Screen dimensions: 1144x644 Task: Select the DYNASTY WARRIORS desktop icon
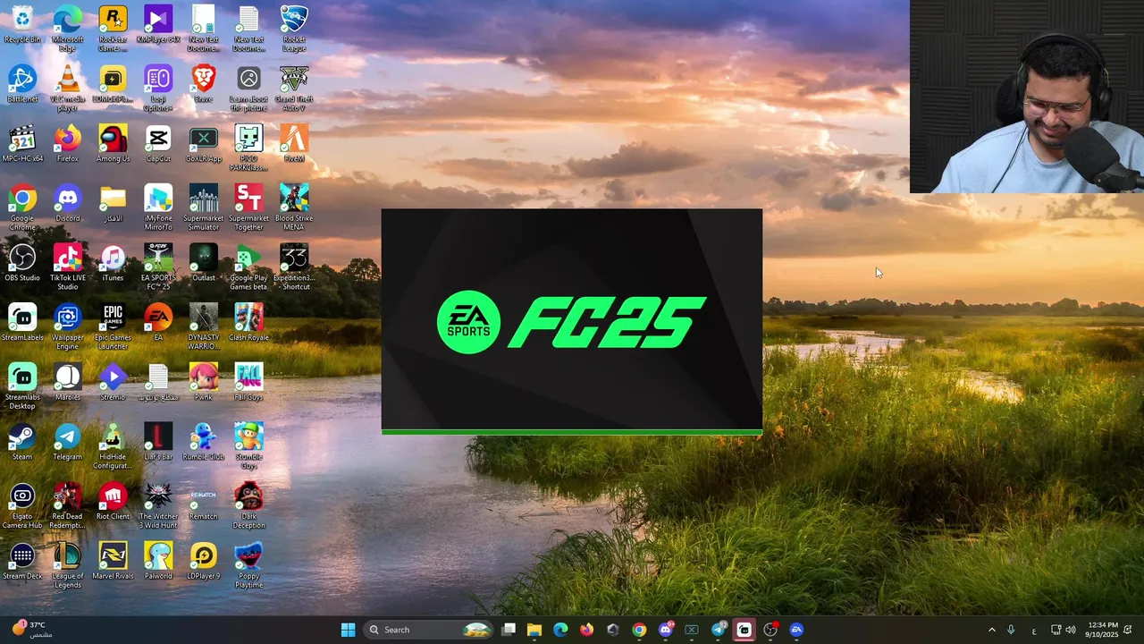204,326
